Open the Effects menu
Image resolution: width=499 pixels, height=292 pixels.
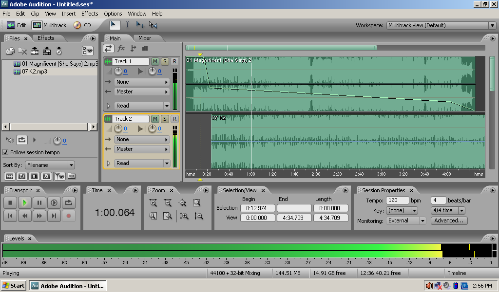pyautogui.click(x=90, y=14)
